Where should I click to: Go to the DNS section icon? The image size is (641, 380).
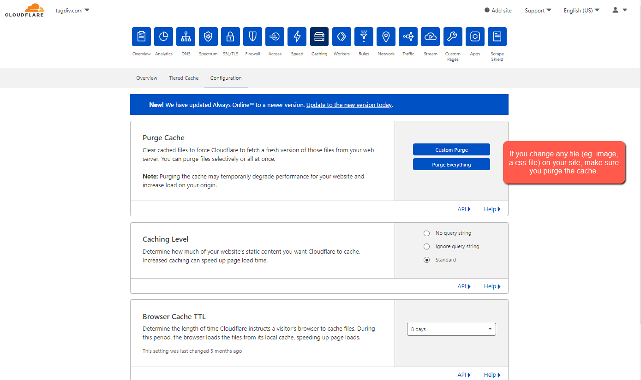click(x=186, y=37)
